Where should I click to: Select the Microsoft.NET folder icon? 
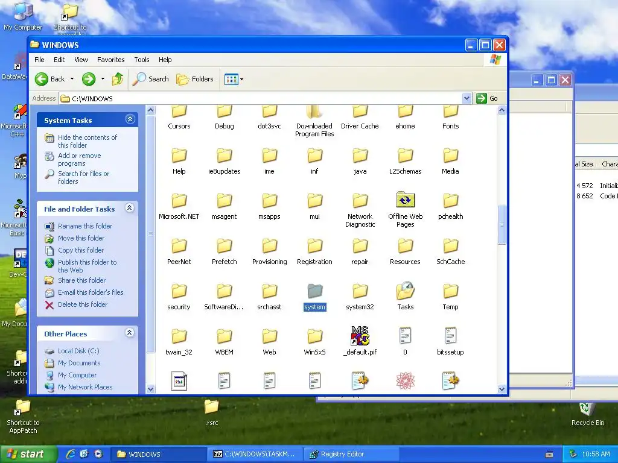(x=179, y=201)
